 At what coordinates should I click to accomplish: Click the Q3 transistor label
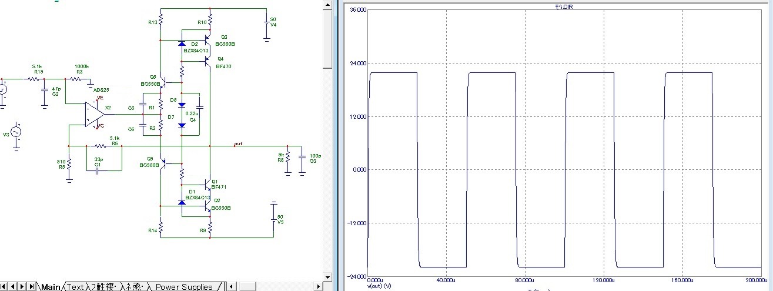(224, 37)
